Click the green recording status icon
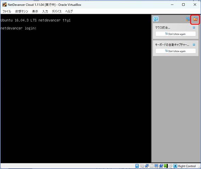 (x=166, y=166)
